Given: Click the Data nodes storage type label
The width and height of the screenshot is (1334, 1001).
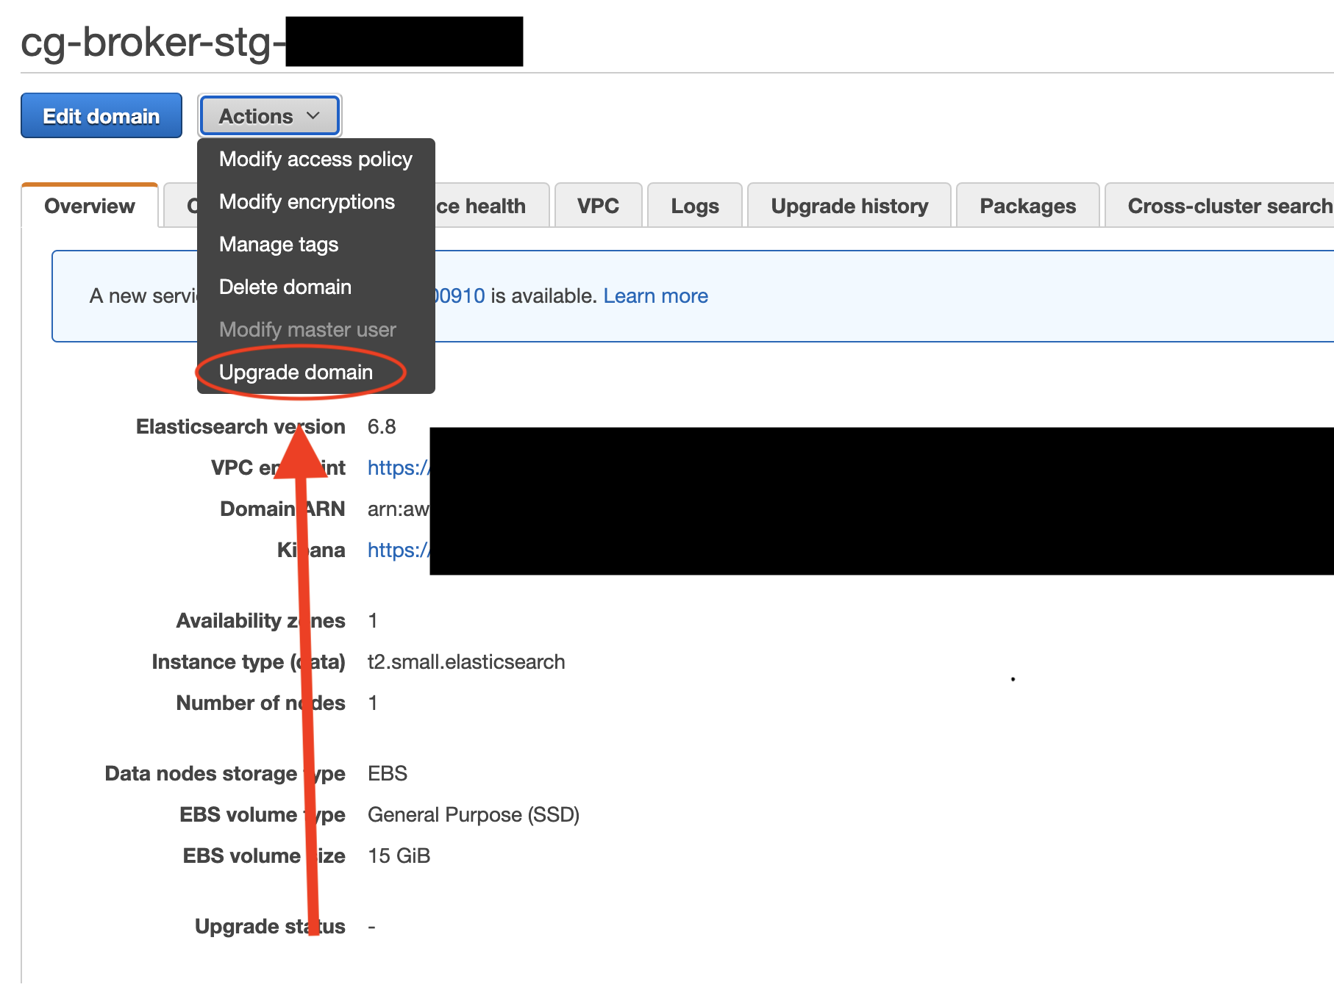Looking at the screenshot, I should point(225,774).
